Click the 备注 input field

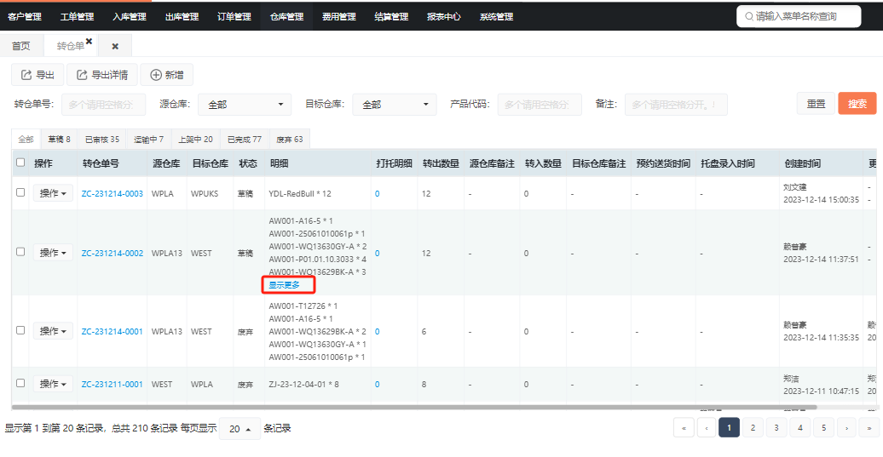[x=676, y=105]
